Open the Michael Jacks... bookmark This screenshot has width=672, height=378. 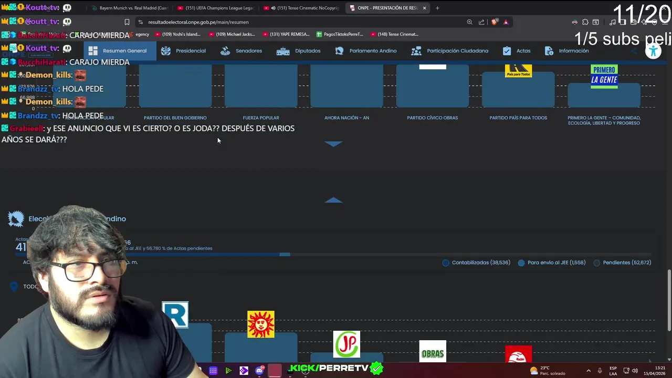[x=232, y=34]
